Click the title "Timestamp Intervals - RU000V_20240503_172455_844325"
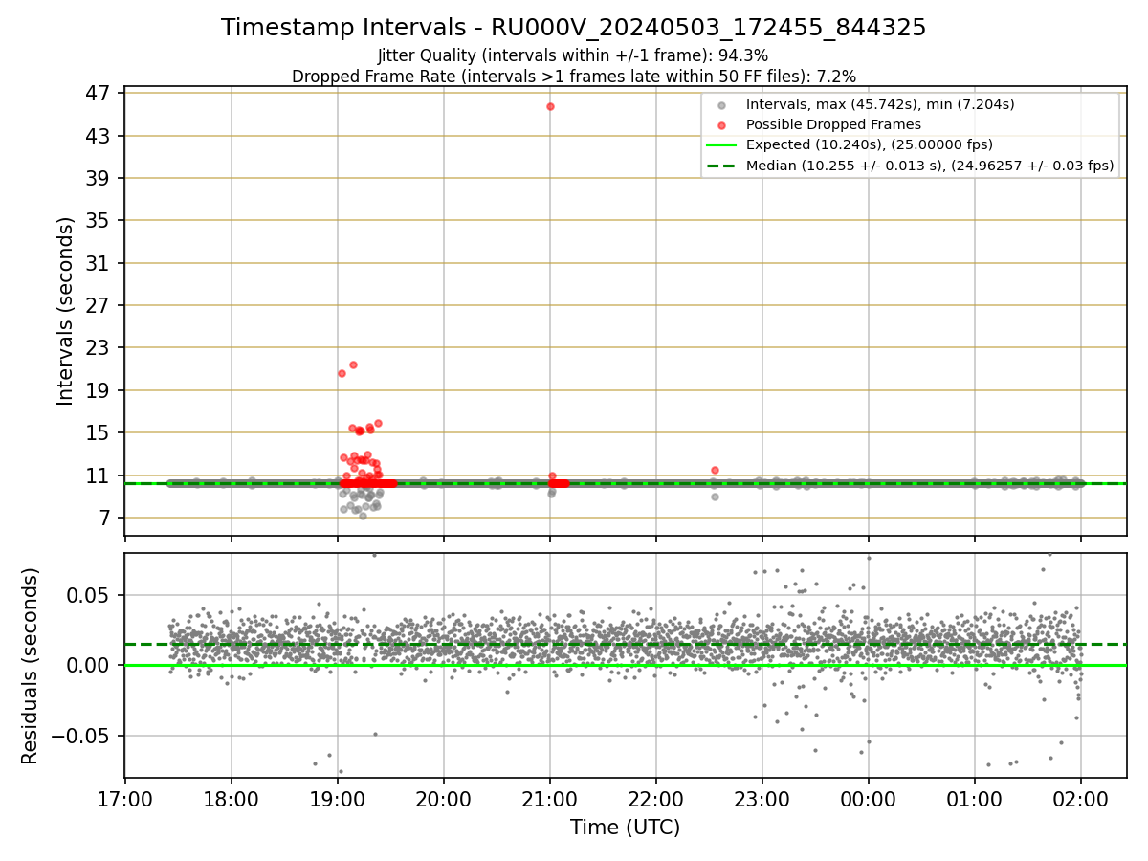The width and height of the screenshot is (1148, 861). tap(574, 28)
